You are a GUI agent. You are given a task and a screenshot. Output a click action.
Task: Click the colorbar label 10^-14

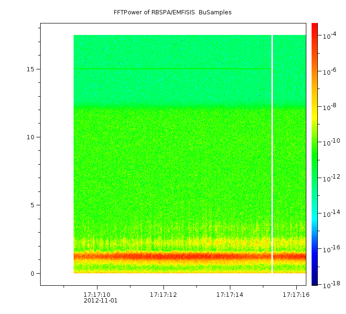[x=332, y=213]
